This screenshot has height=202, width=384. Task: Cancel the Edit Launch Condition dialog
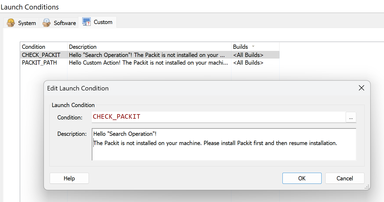[345, 178]
